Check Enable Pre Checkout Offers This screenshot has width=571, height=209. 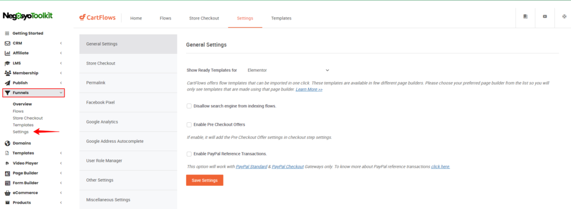click(189, 125)
